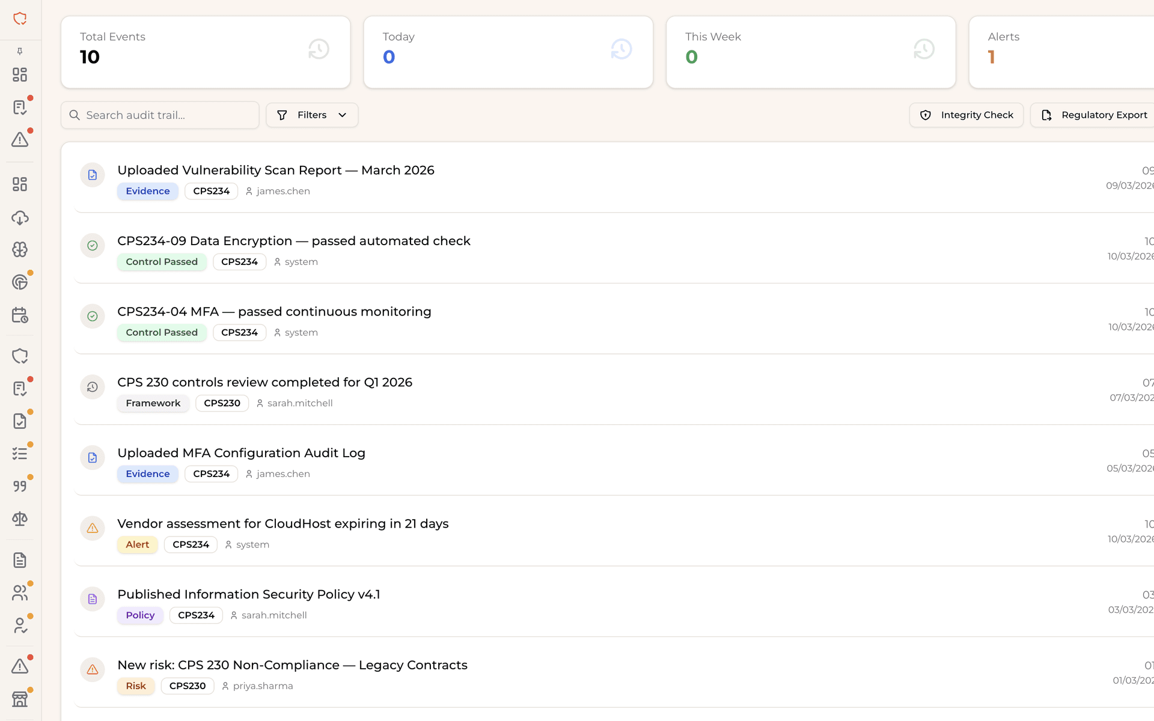Open the Today events card
The height and width of the screenshot is (721, 1154).
tap(508, 52)
